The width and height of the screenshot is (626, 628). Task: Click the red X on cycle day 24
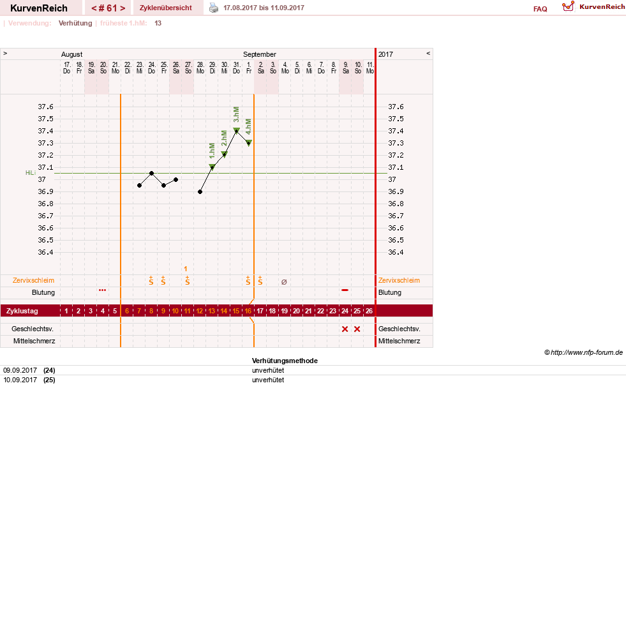345,329
